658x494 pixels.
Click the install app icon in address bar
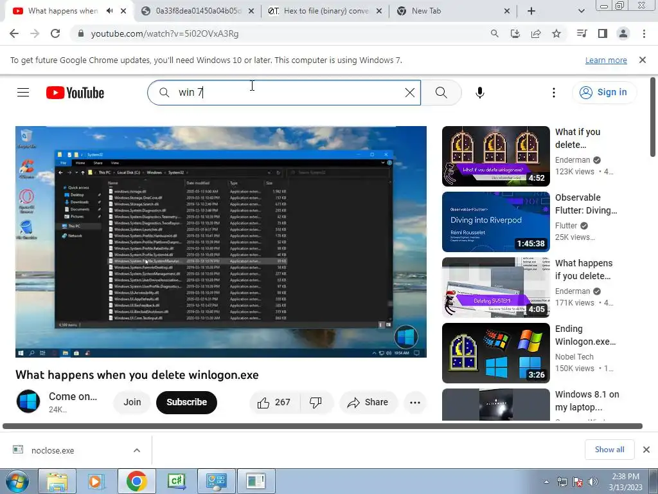(515, 33)
